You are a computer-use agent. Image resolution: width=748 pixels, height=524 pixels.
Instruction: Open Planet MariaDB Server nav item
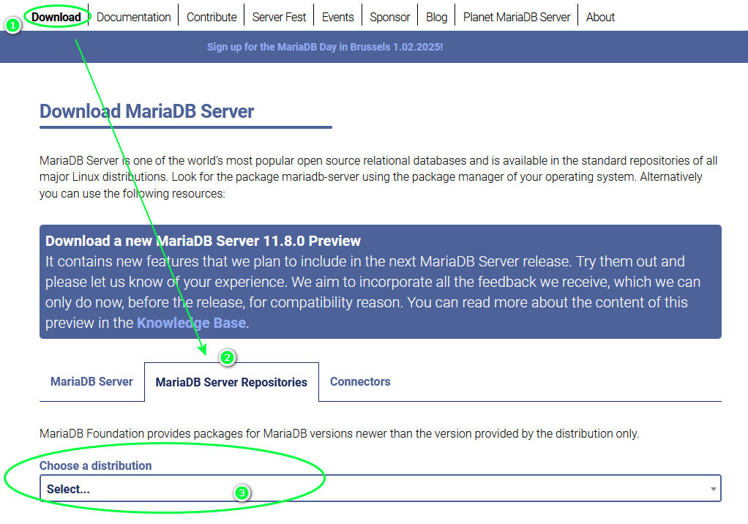517,17
